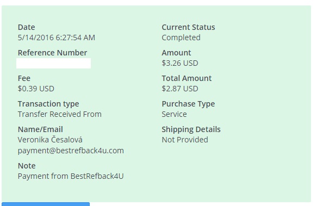Screen dimensions: 317x206
Task: Click the Fee label
Action: tap(24, 78)
